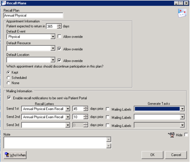
Task: Click inside the Note text area
Action: [55, 142]
